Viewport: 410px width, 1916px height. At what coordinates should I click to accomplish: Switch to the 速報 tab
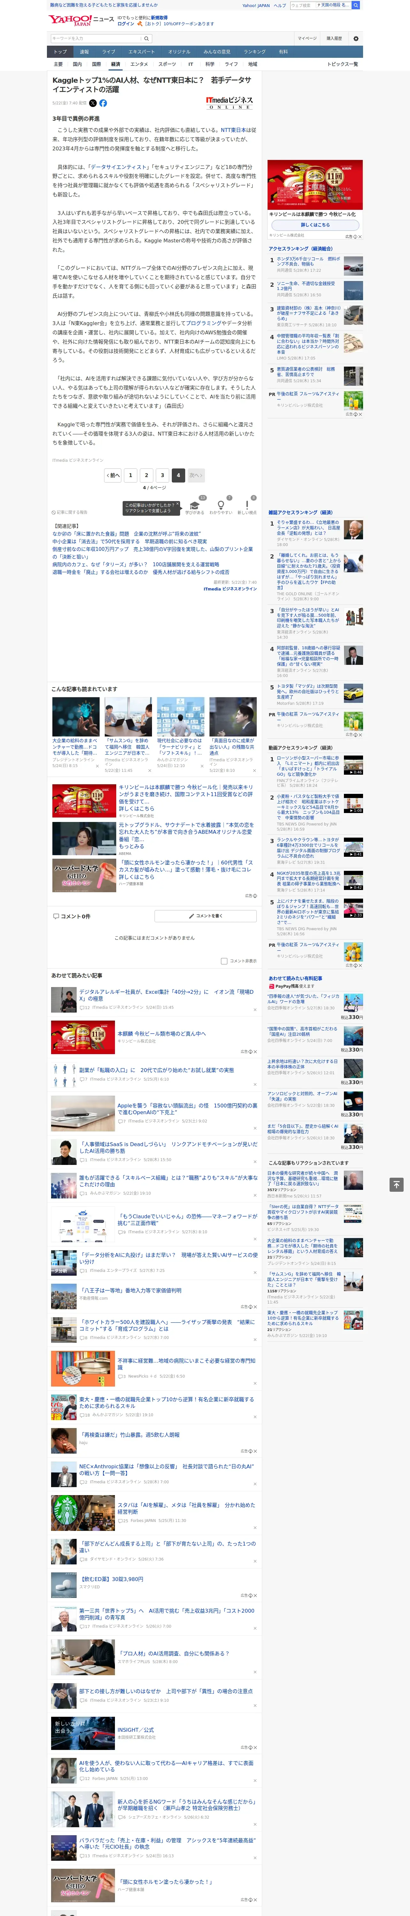pos(84,52)
